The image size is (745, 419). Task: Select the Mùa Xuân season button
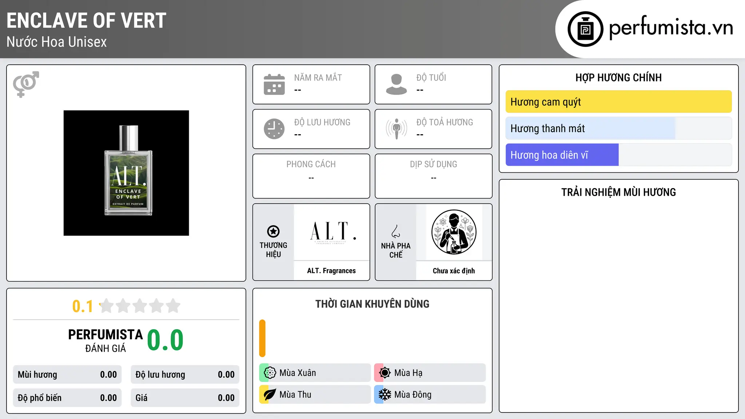point(315,373)
